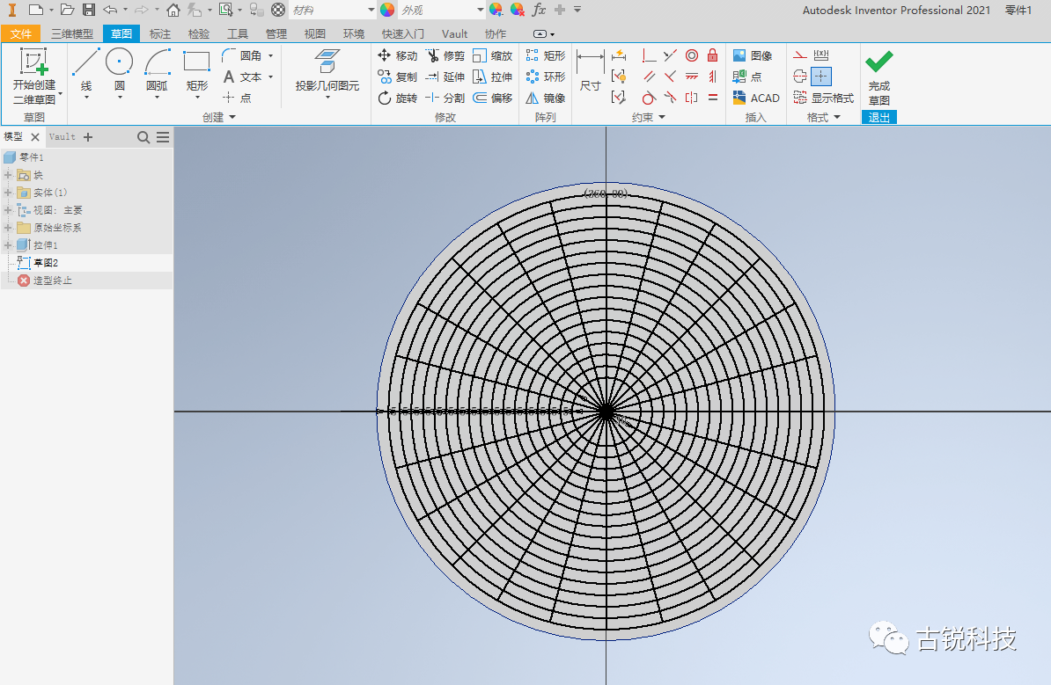Viewport: 1051px width, 685px height.
Task: Select the 矩形 rectangle sketch tool in 创建
Action: point(197,70)
